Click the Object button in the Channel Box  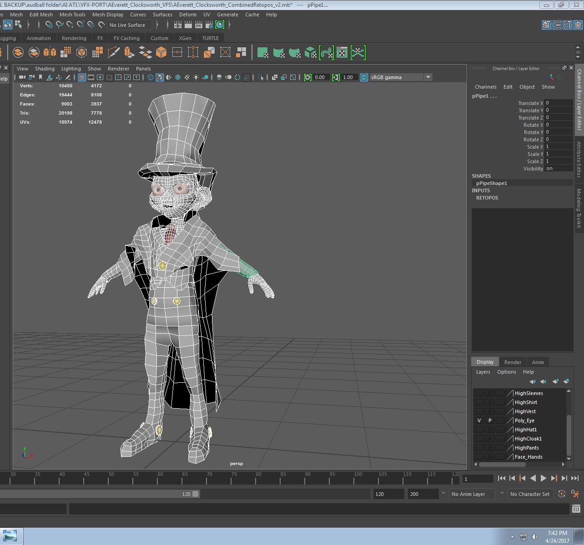point(527,87)
